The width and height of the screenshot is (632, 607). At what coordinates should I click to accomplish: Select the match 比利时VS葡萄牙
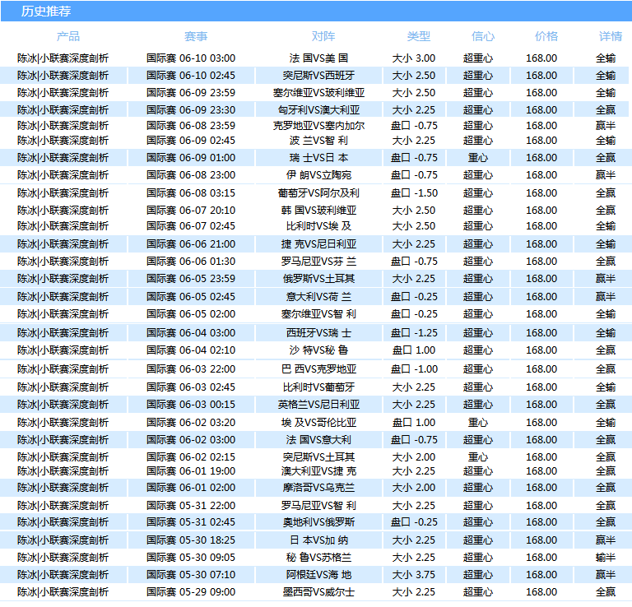click(x=318, y=387)
